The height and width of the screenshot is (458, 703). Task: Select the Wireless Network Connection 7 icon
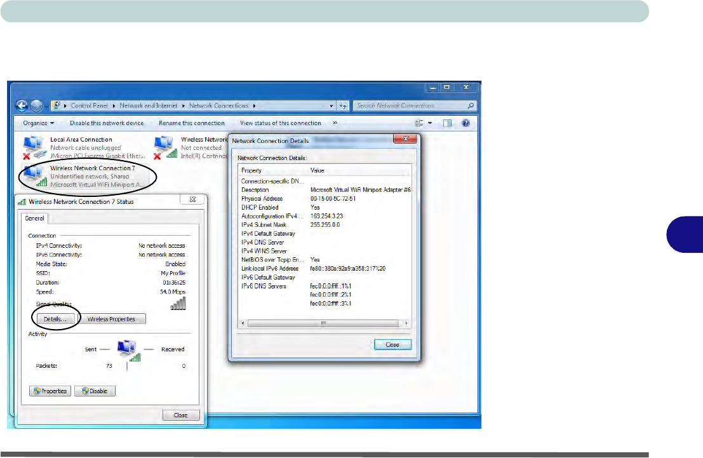point(32,176)
